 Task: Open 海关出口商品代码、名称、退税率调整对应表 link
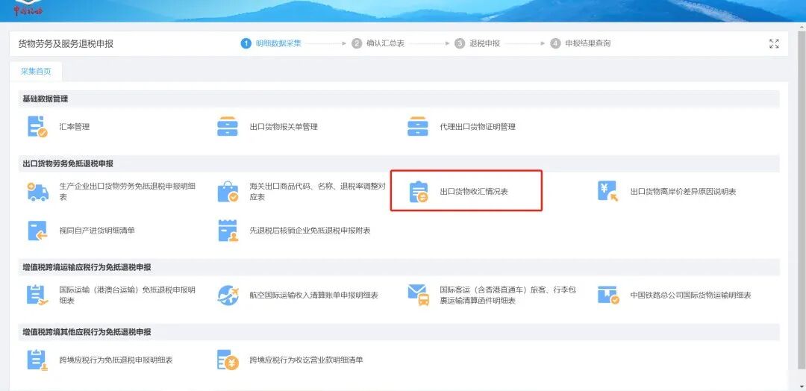coord(318,192)
